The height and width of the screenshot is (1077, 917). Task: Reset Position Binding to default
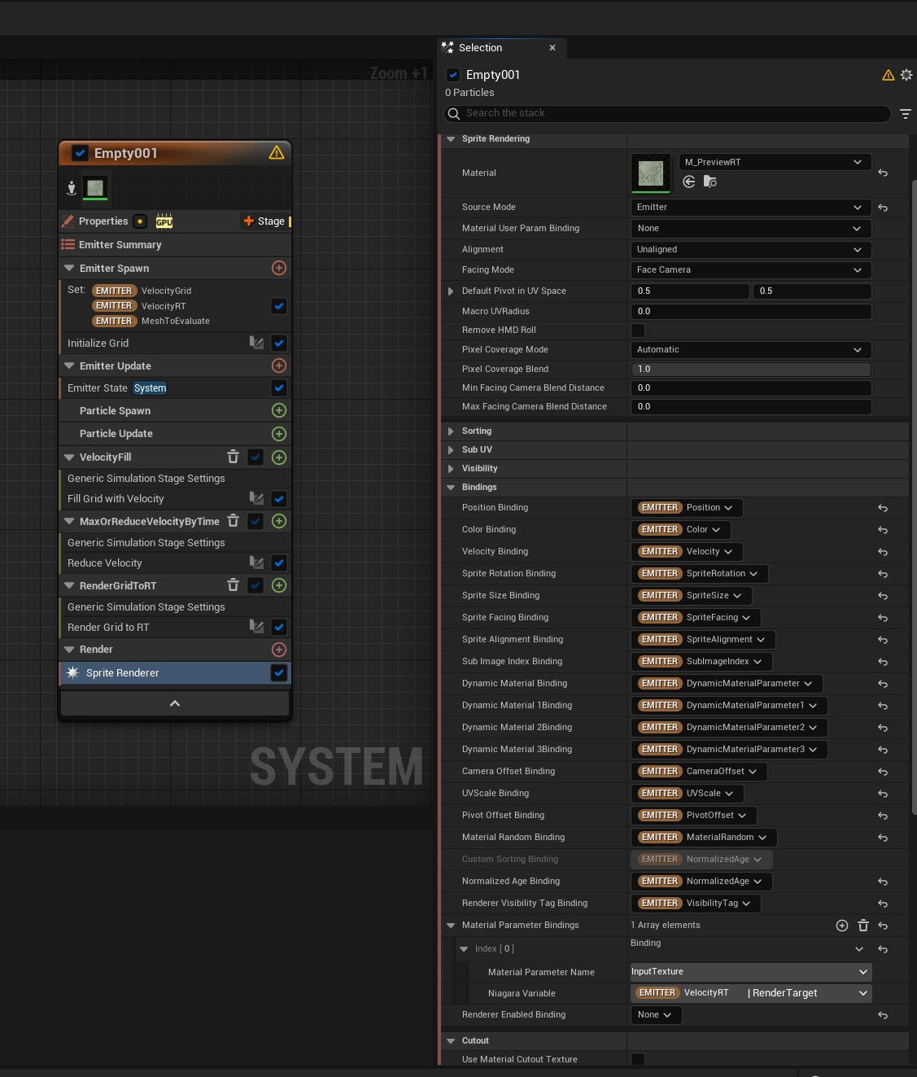pos(883,508)
